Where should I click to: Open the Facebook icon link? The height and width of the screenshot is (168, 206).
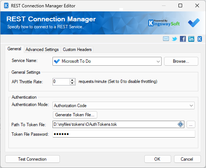click(183, 39)
